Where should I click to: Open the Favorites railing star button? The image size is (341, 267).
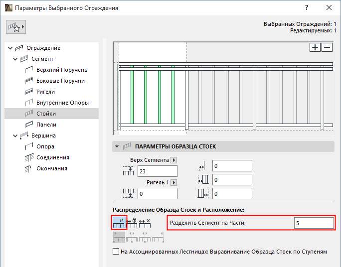[16, 27]
